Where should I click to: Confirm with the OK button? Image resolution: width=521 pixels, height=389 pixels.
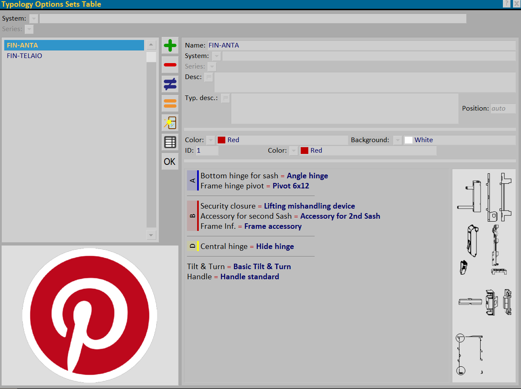click(x=170, y=161)
